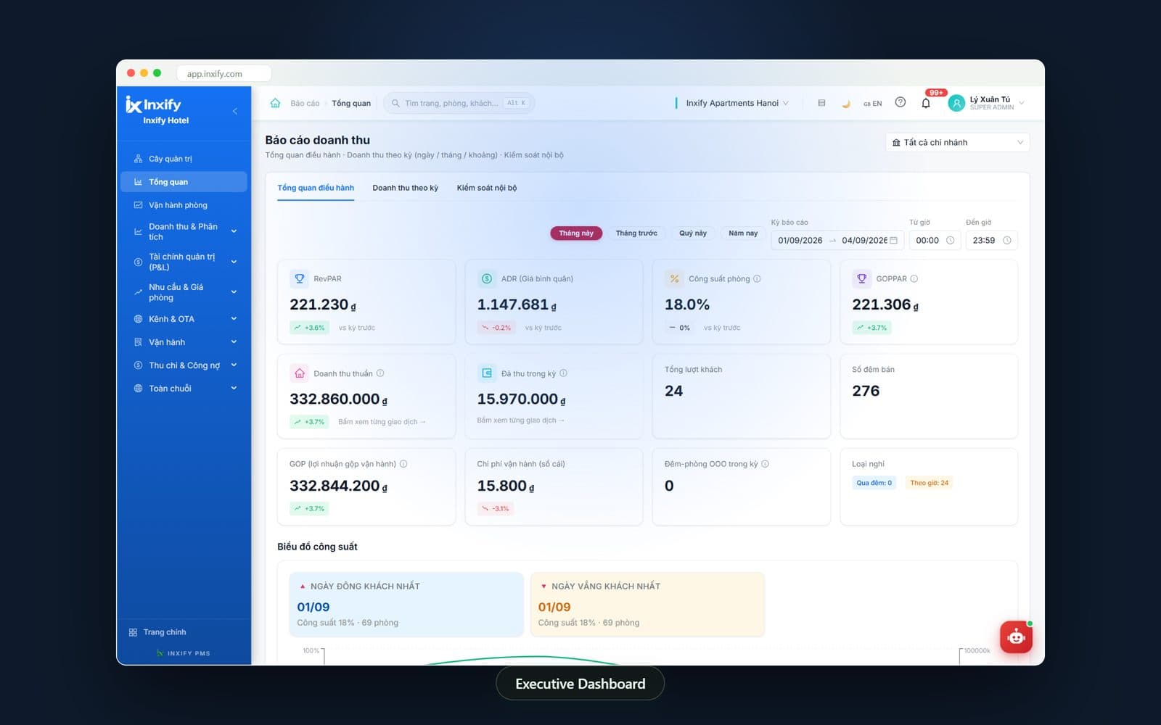
Task: Open Vận hành phòng in sidebar
Action: pyautogui.click(x=184, y=205)
